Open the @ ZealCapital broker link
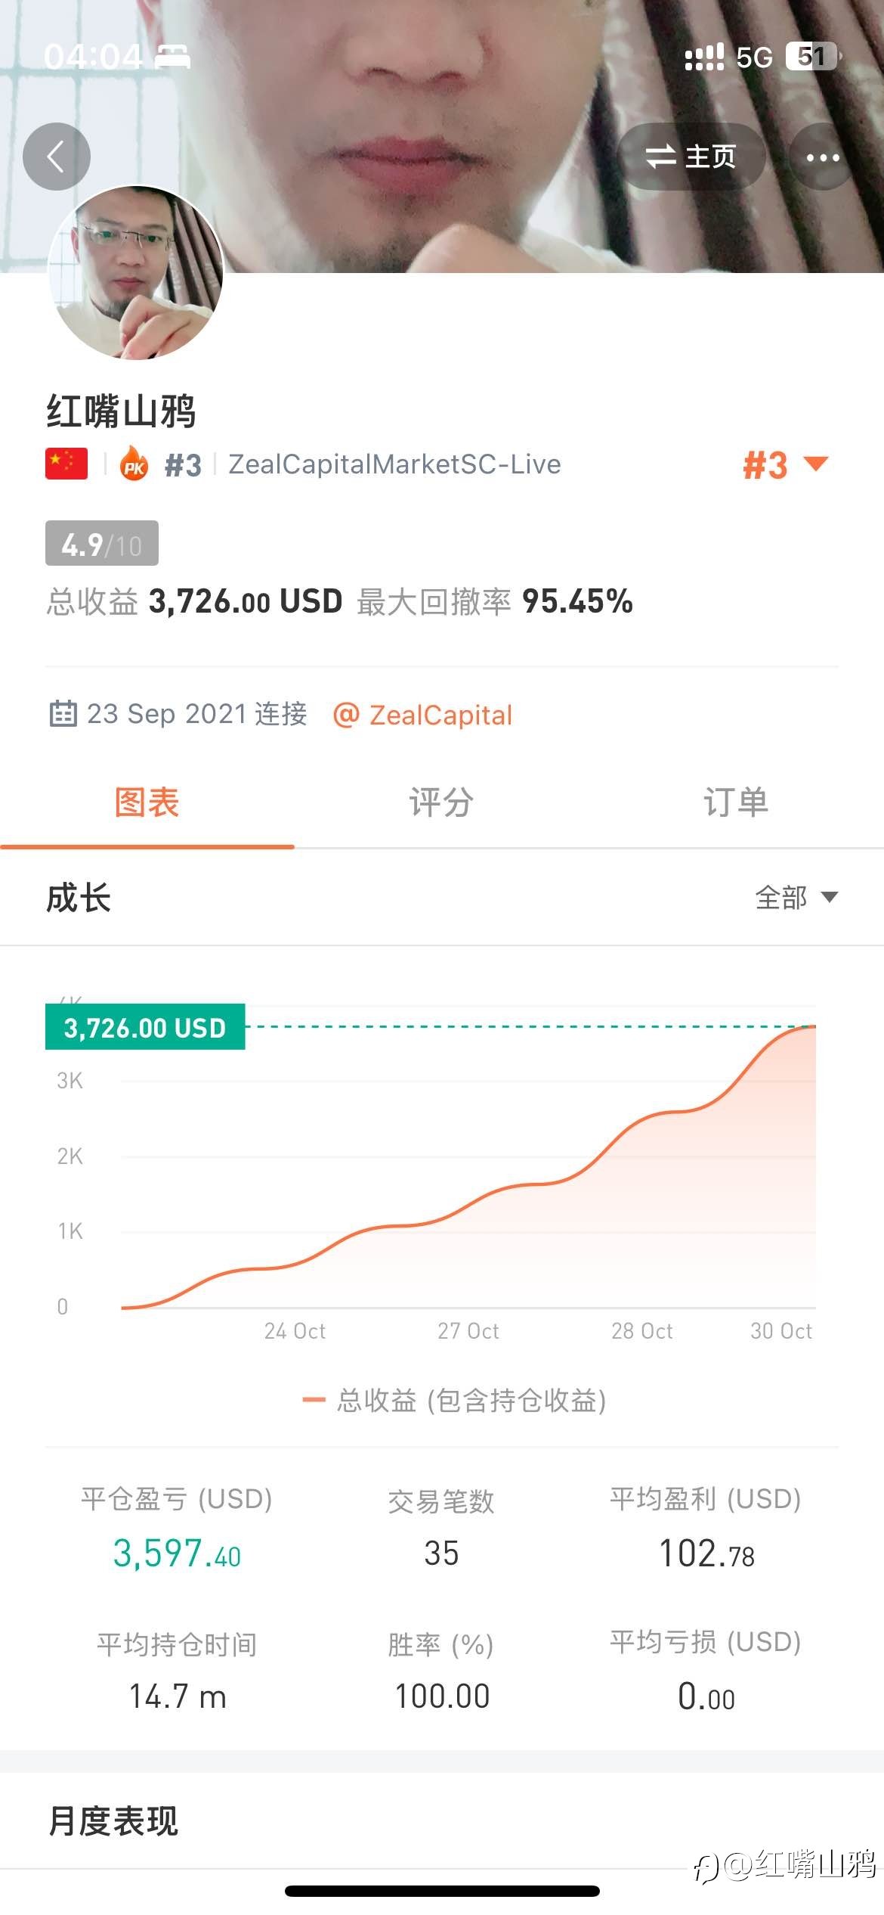Screen dimensions: 884x1915 [423, 715]
